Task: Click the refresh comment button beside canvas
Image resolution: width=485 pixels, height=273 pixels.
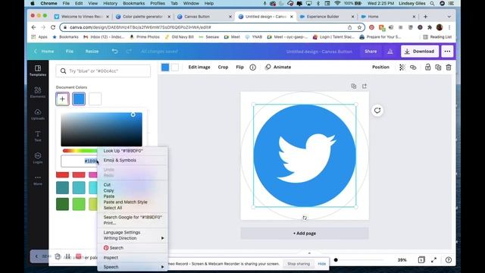Action: [377, 111]
